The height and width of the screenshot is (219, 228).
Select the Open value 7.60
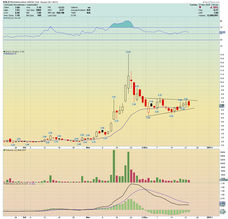tap(17, 7)
